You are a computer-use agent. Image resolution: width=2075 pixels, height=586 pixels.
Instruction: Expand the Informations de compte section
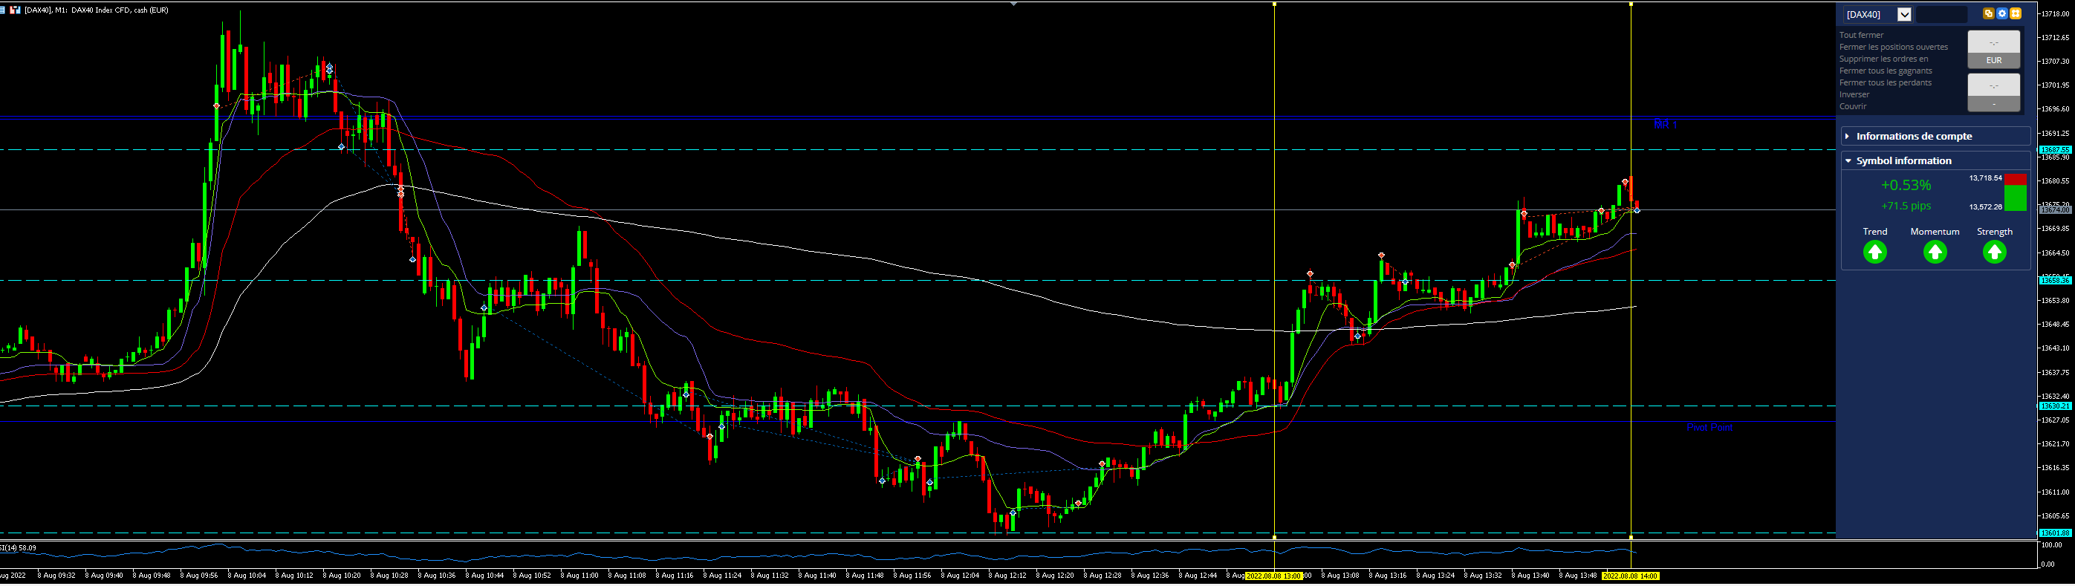tap(1935, 136)
